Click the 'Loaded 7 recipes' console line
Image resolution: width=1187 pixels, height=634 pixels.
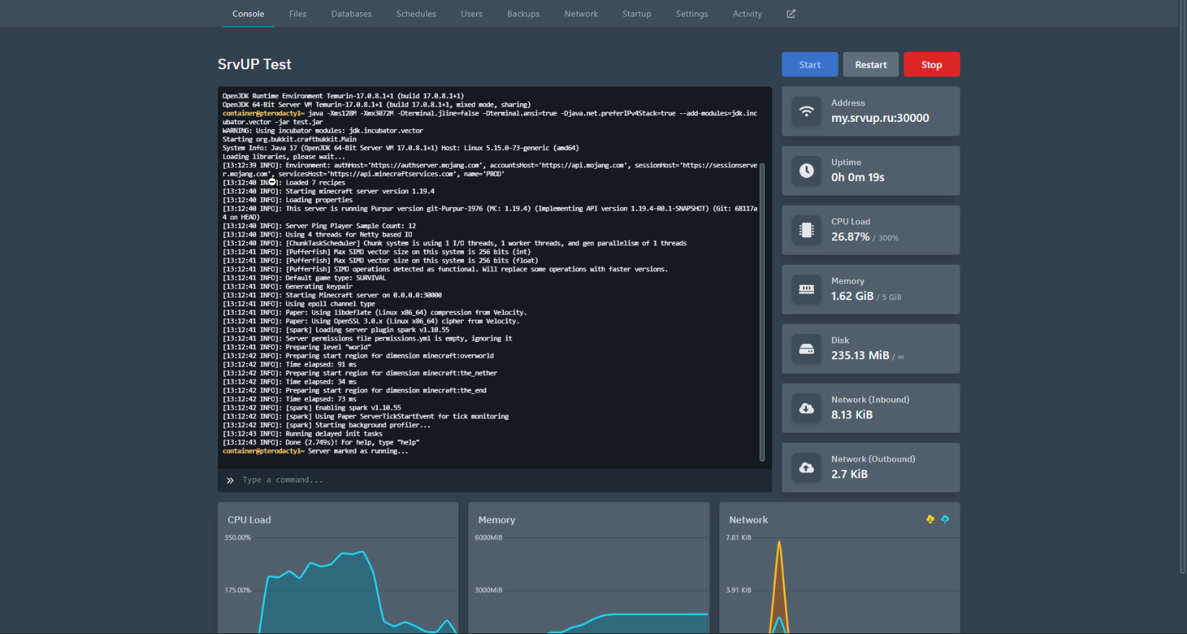pos(284,182)
